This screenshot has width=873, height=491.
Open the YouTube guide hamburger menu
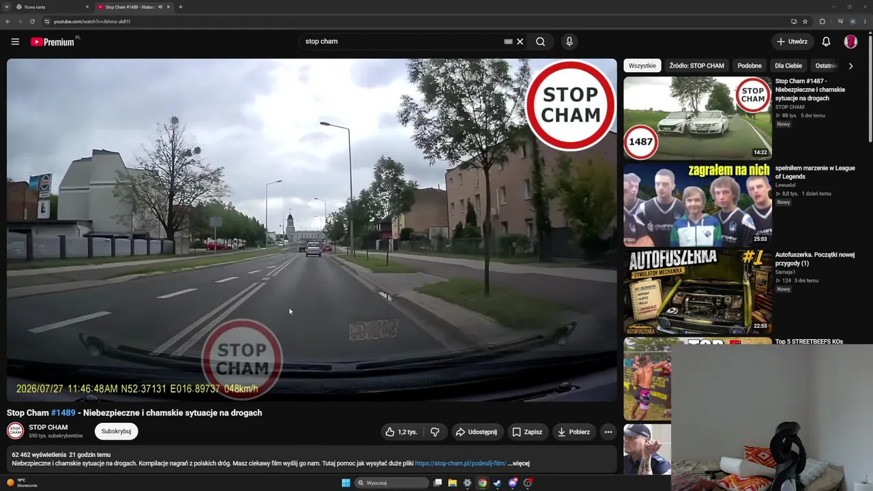click(x=15, y=42)
